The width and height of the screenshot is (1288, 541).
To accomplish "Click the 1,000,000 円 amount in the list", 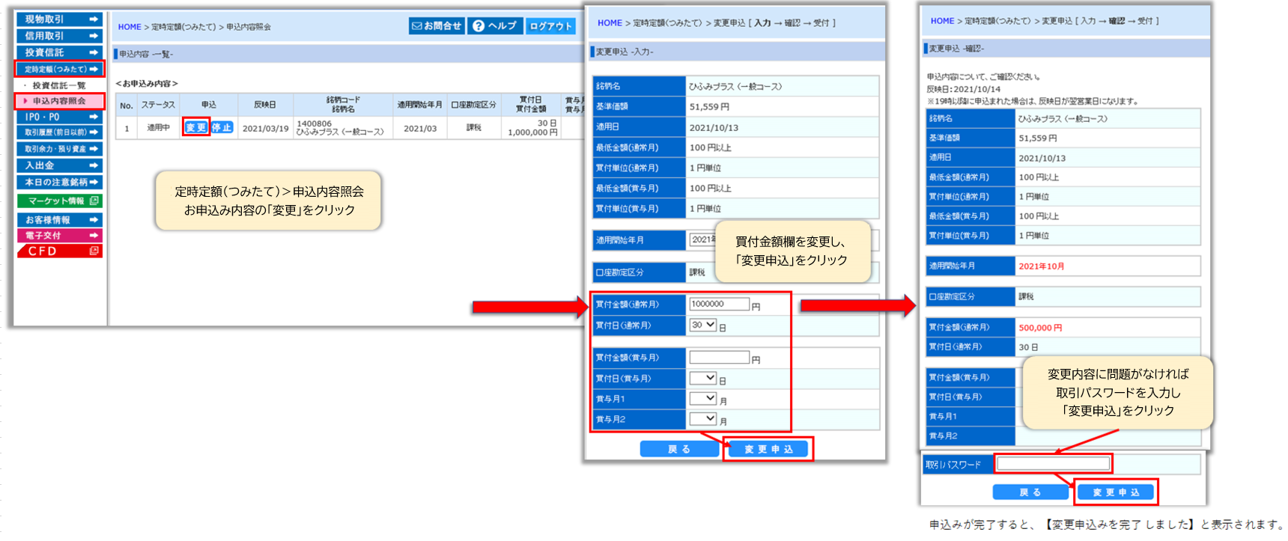I will tap(532, 132).
